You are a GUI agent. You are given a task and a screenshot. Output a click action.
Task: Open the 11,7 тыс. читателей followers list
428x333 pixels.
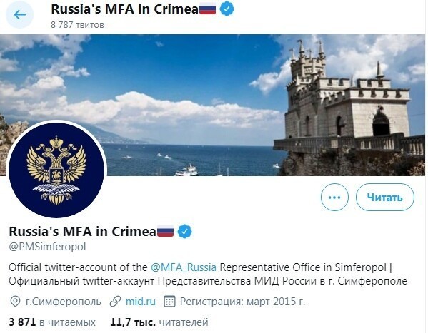pyautogui.click(x=159, y=322)
